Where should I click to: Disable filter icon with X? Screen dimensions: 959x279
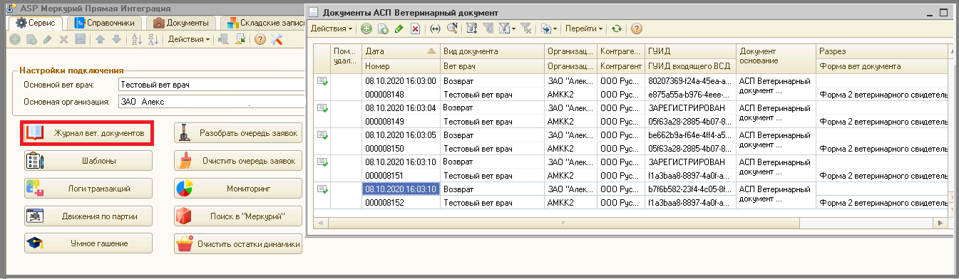[526, 28]
